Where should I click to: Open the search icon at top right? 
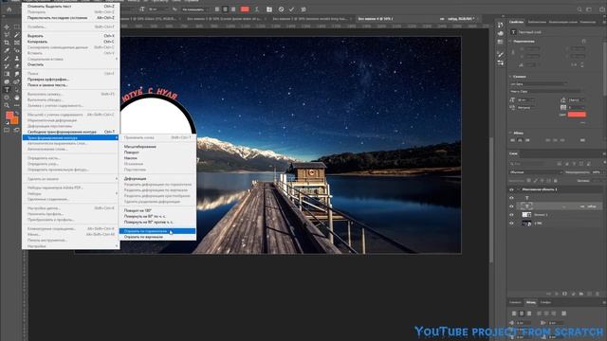coord(579,9)
